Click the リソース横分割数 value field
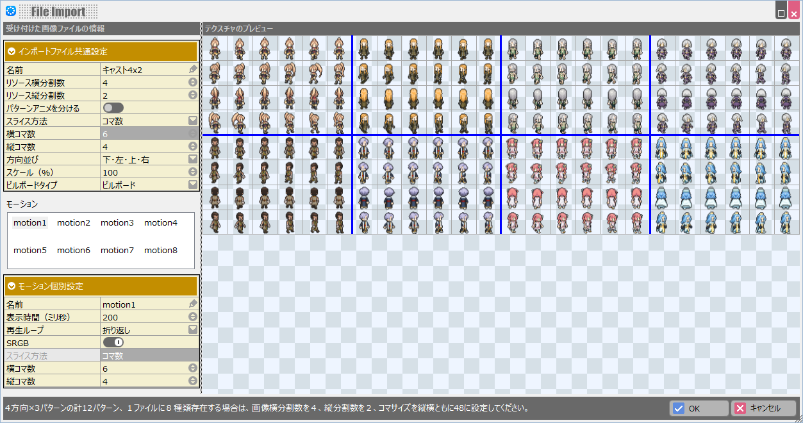 click(143, 82)
